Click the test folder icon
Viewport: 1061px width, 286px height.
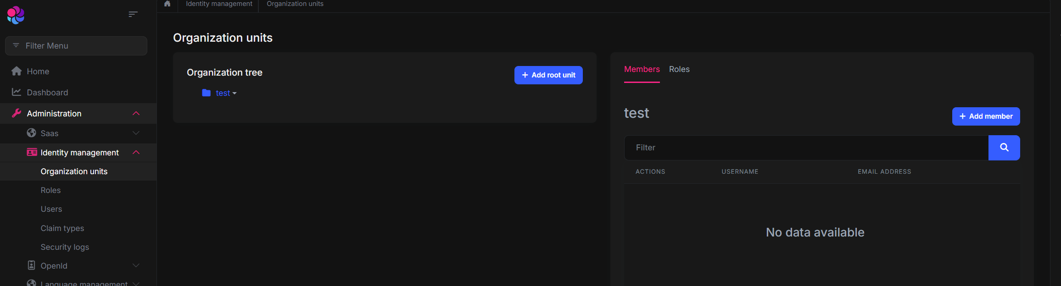207,93
